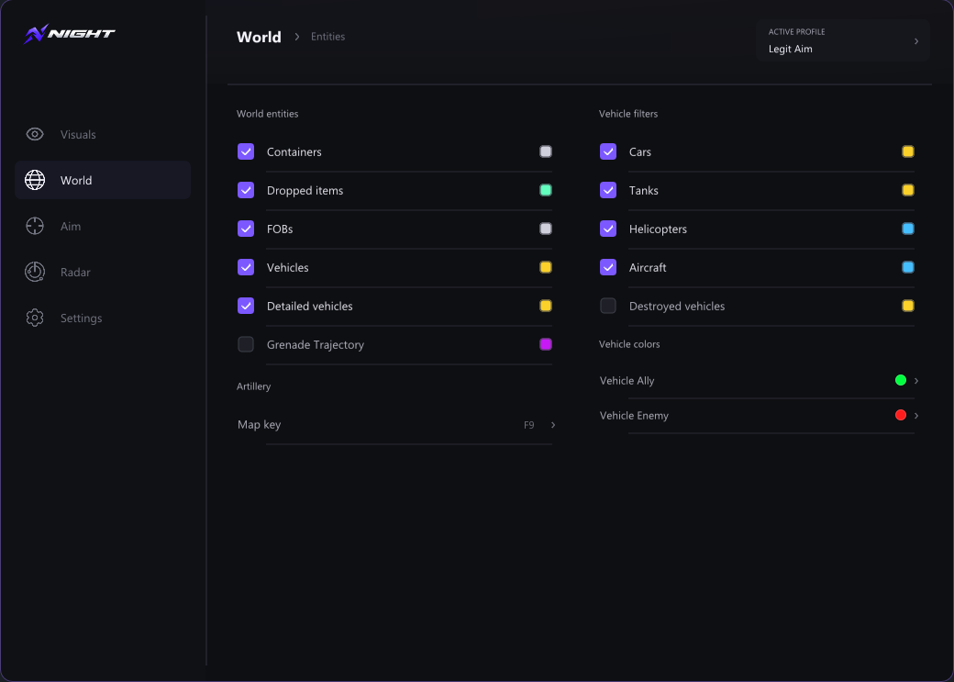The width and height of the screenshot is (954, 682).
Task: Uncheck the Containers checkbox
Action: 246,151
